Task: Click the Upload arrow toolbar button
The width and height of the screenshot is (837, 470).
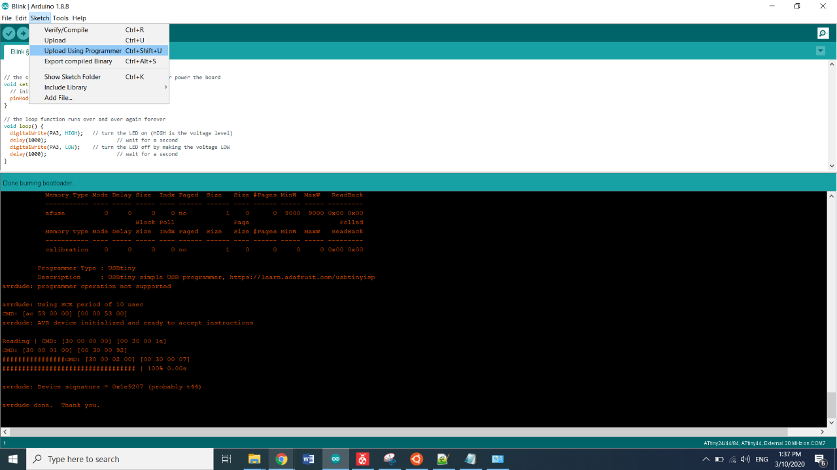Action: [23, 33]
